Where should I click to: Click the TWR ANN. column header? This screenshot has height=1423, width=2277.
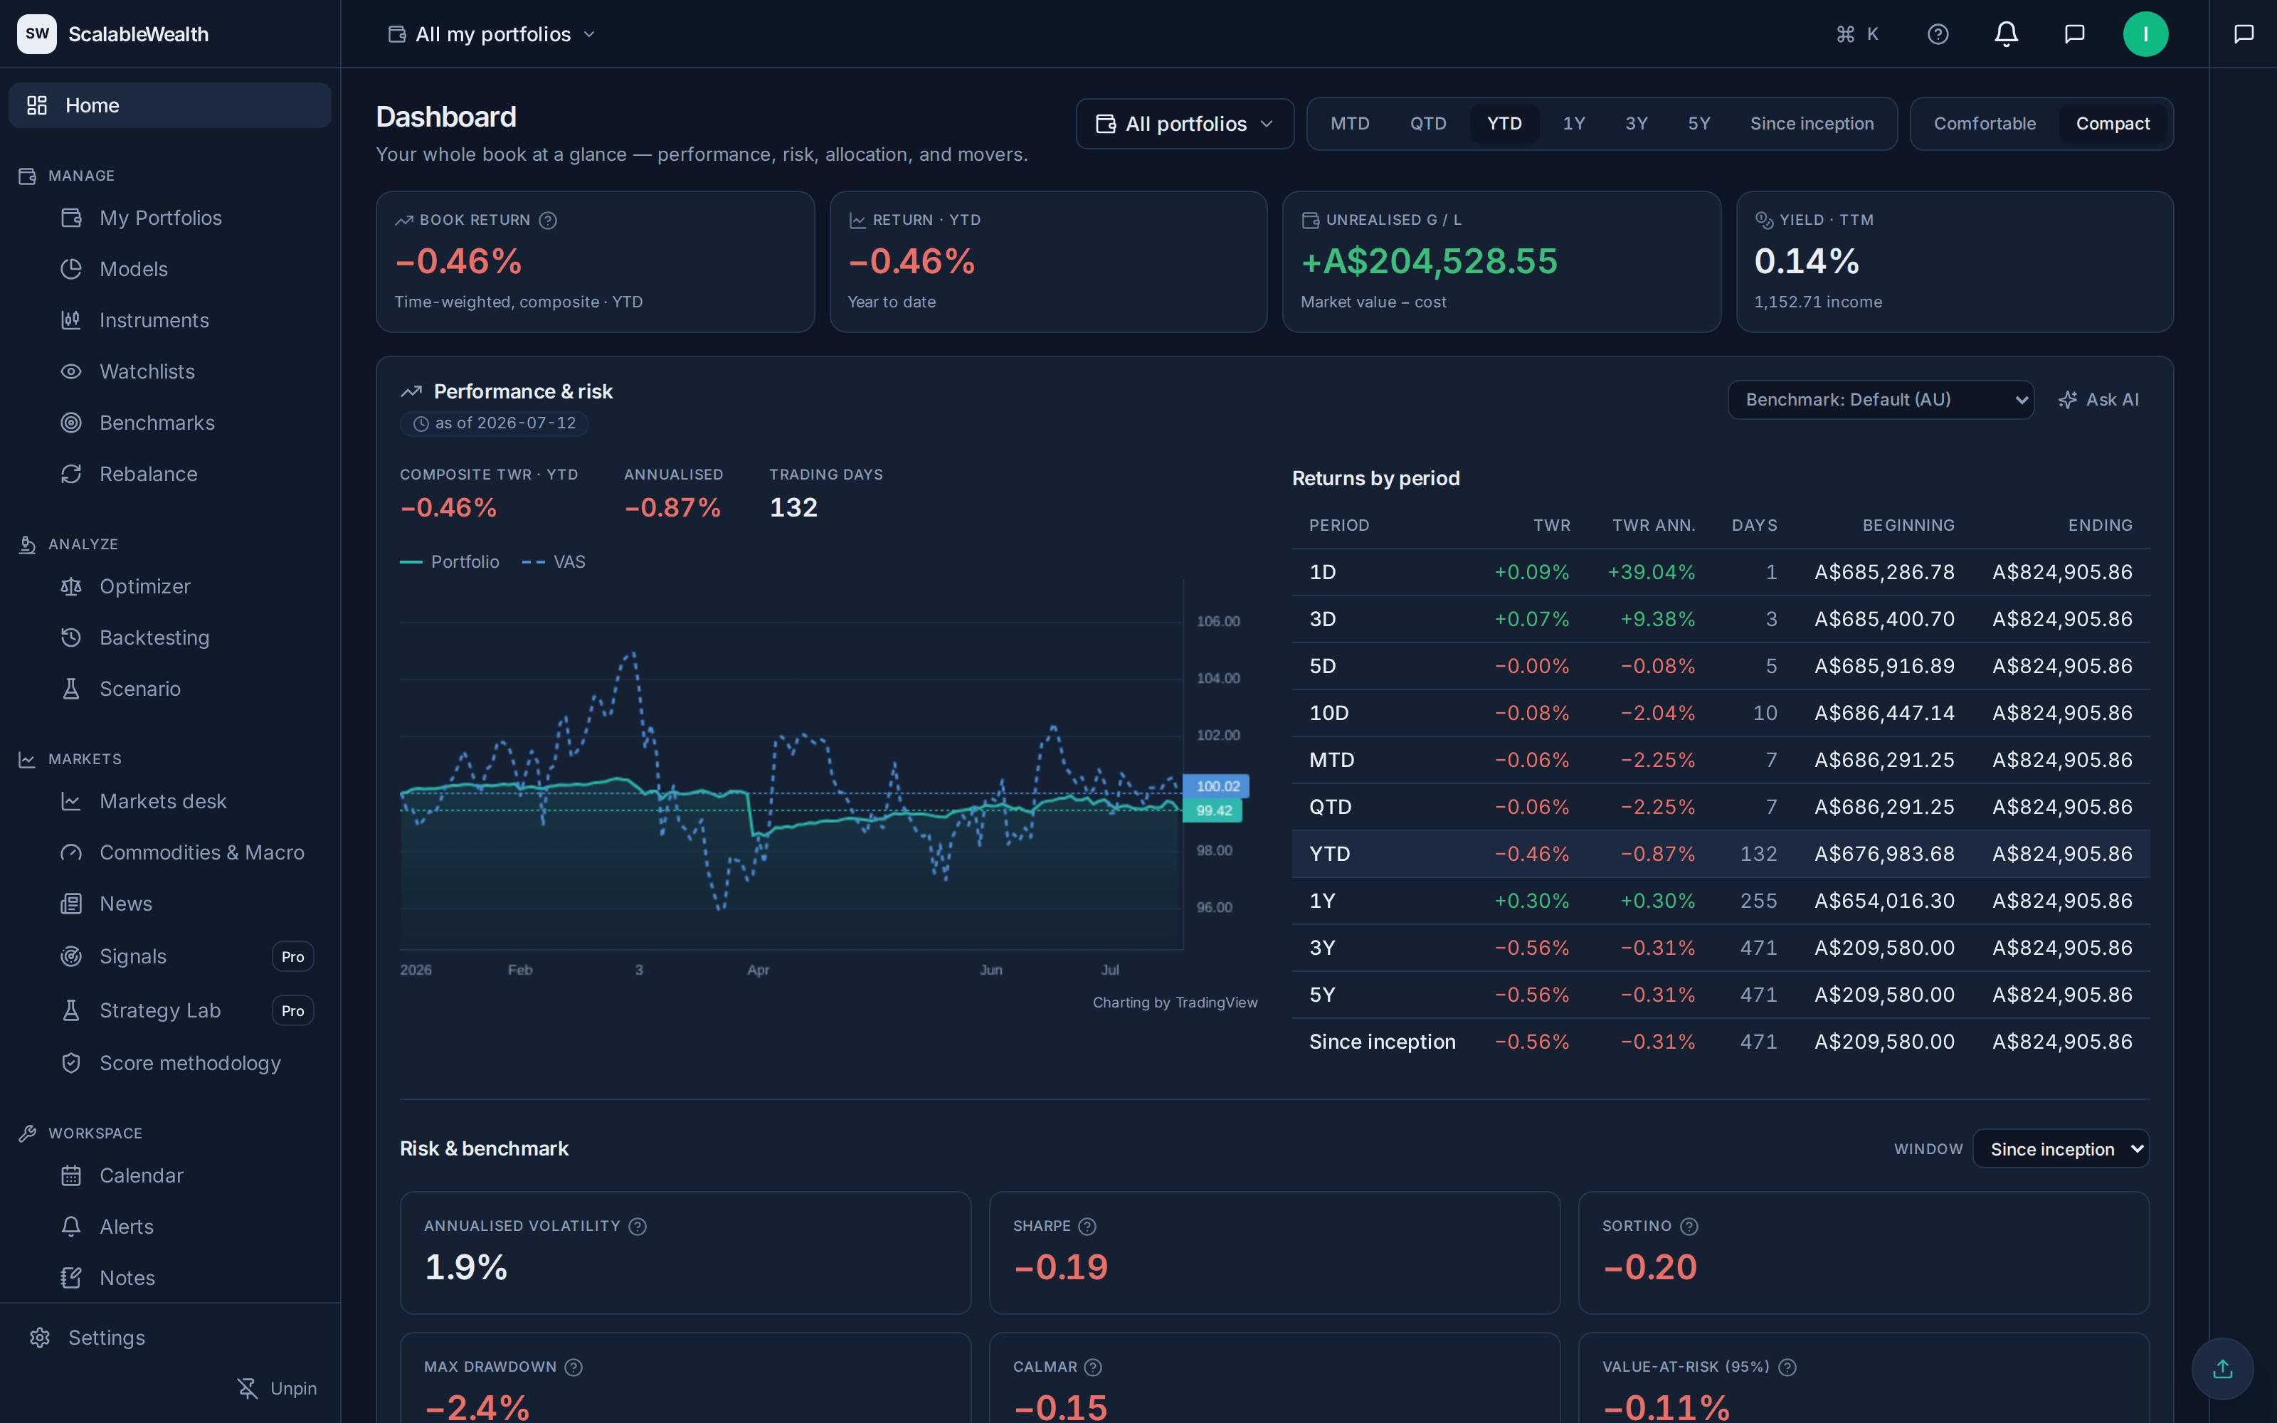click(1653, 525)
